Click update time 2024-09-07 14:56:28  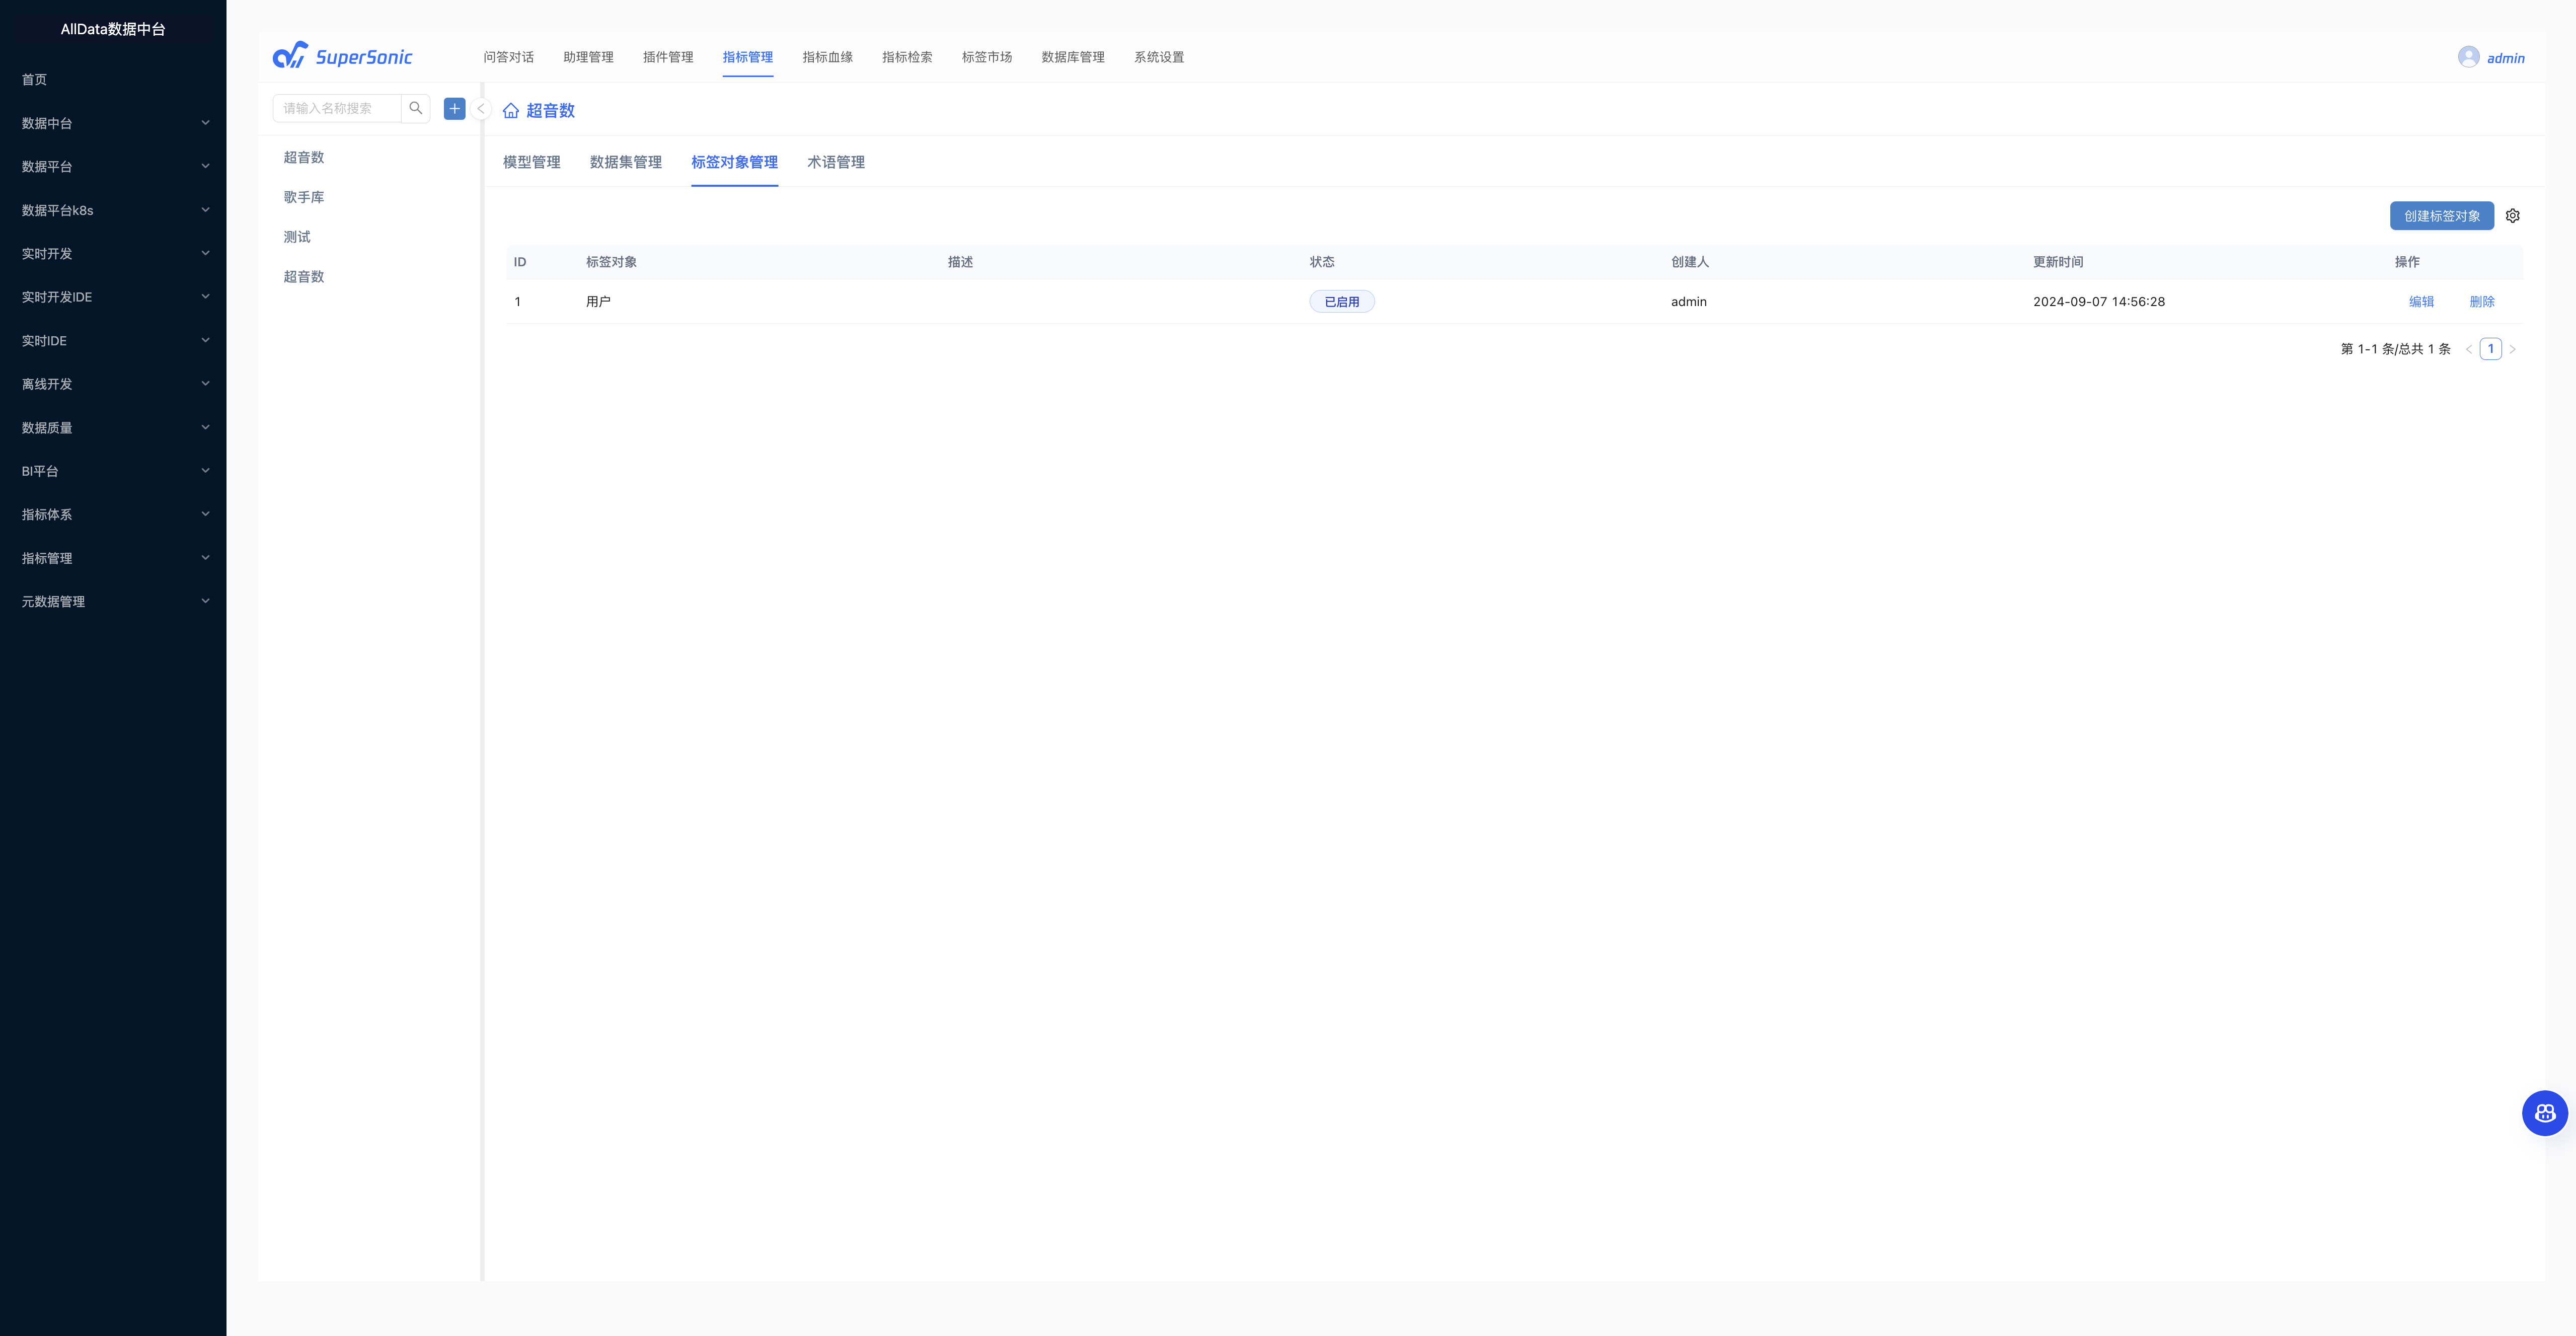2099,301
